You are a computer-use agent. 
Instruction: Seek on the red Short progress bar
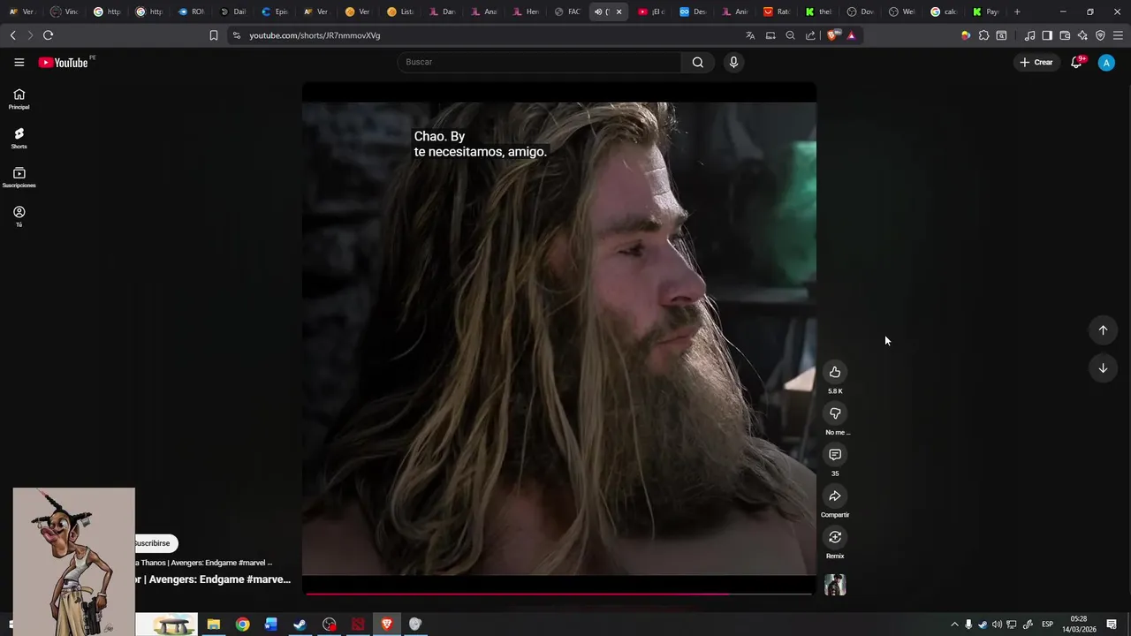point(558,594)
